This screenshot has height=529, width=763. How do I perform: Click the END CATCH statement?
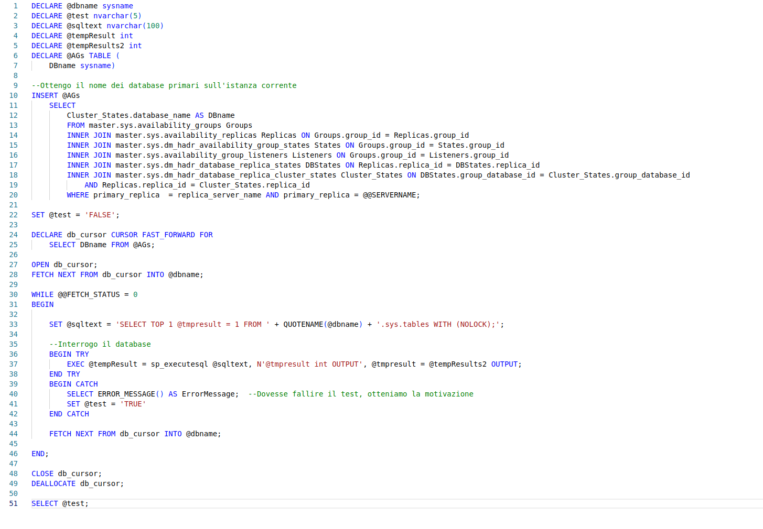[69, 414]
